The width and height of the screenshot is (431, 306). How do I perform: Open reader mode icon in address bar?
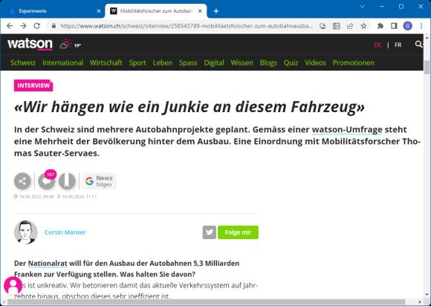click(x=337, y=26)
